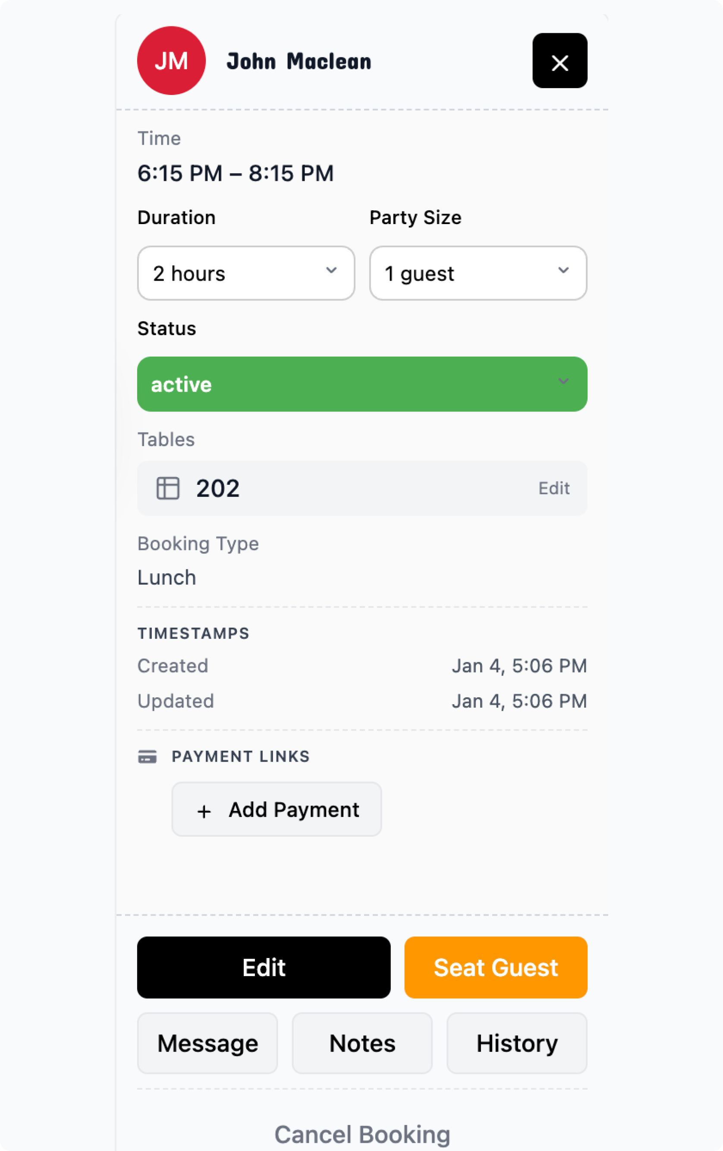This screenshot has width=723, height=1151.
Task: Click the 202 table row
Action: 334,488
